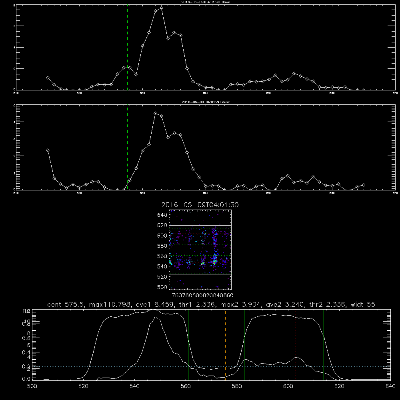This screenshot has height=400, width=400.
Task: Click y-axis label 580 beside the image
Action: point(162,246)
